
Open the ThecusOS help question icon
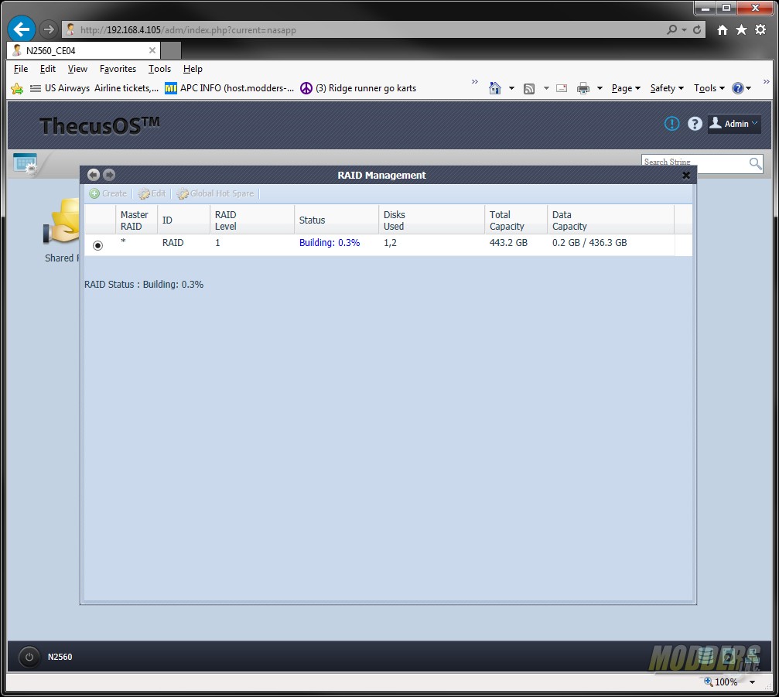[x=695, y=123]
